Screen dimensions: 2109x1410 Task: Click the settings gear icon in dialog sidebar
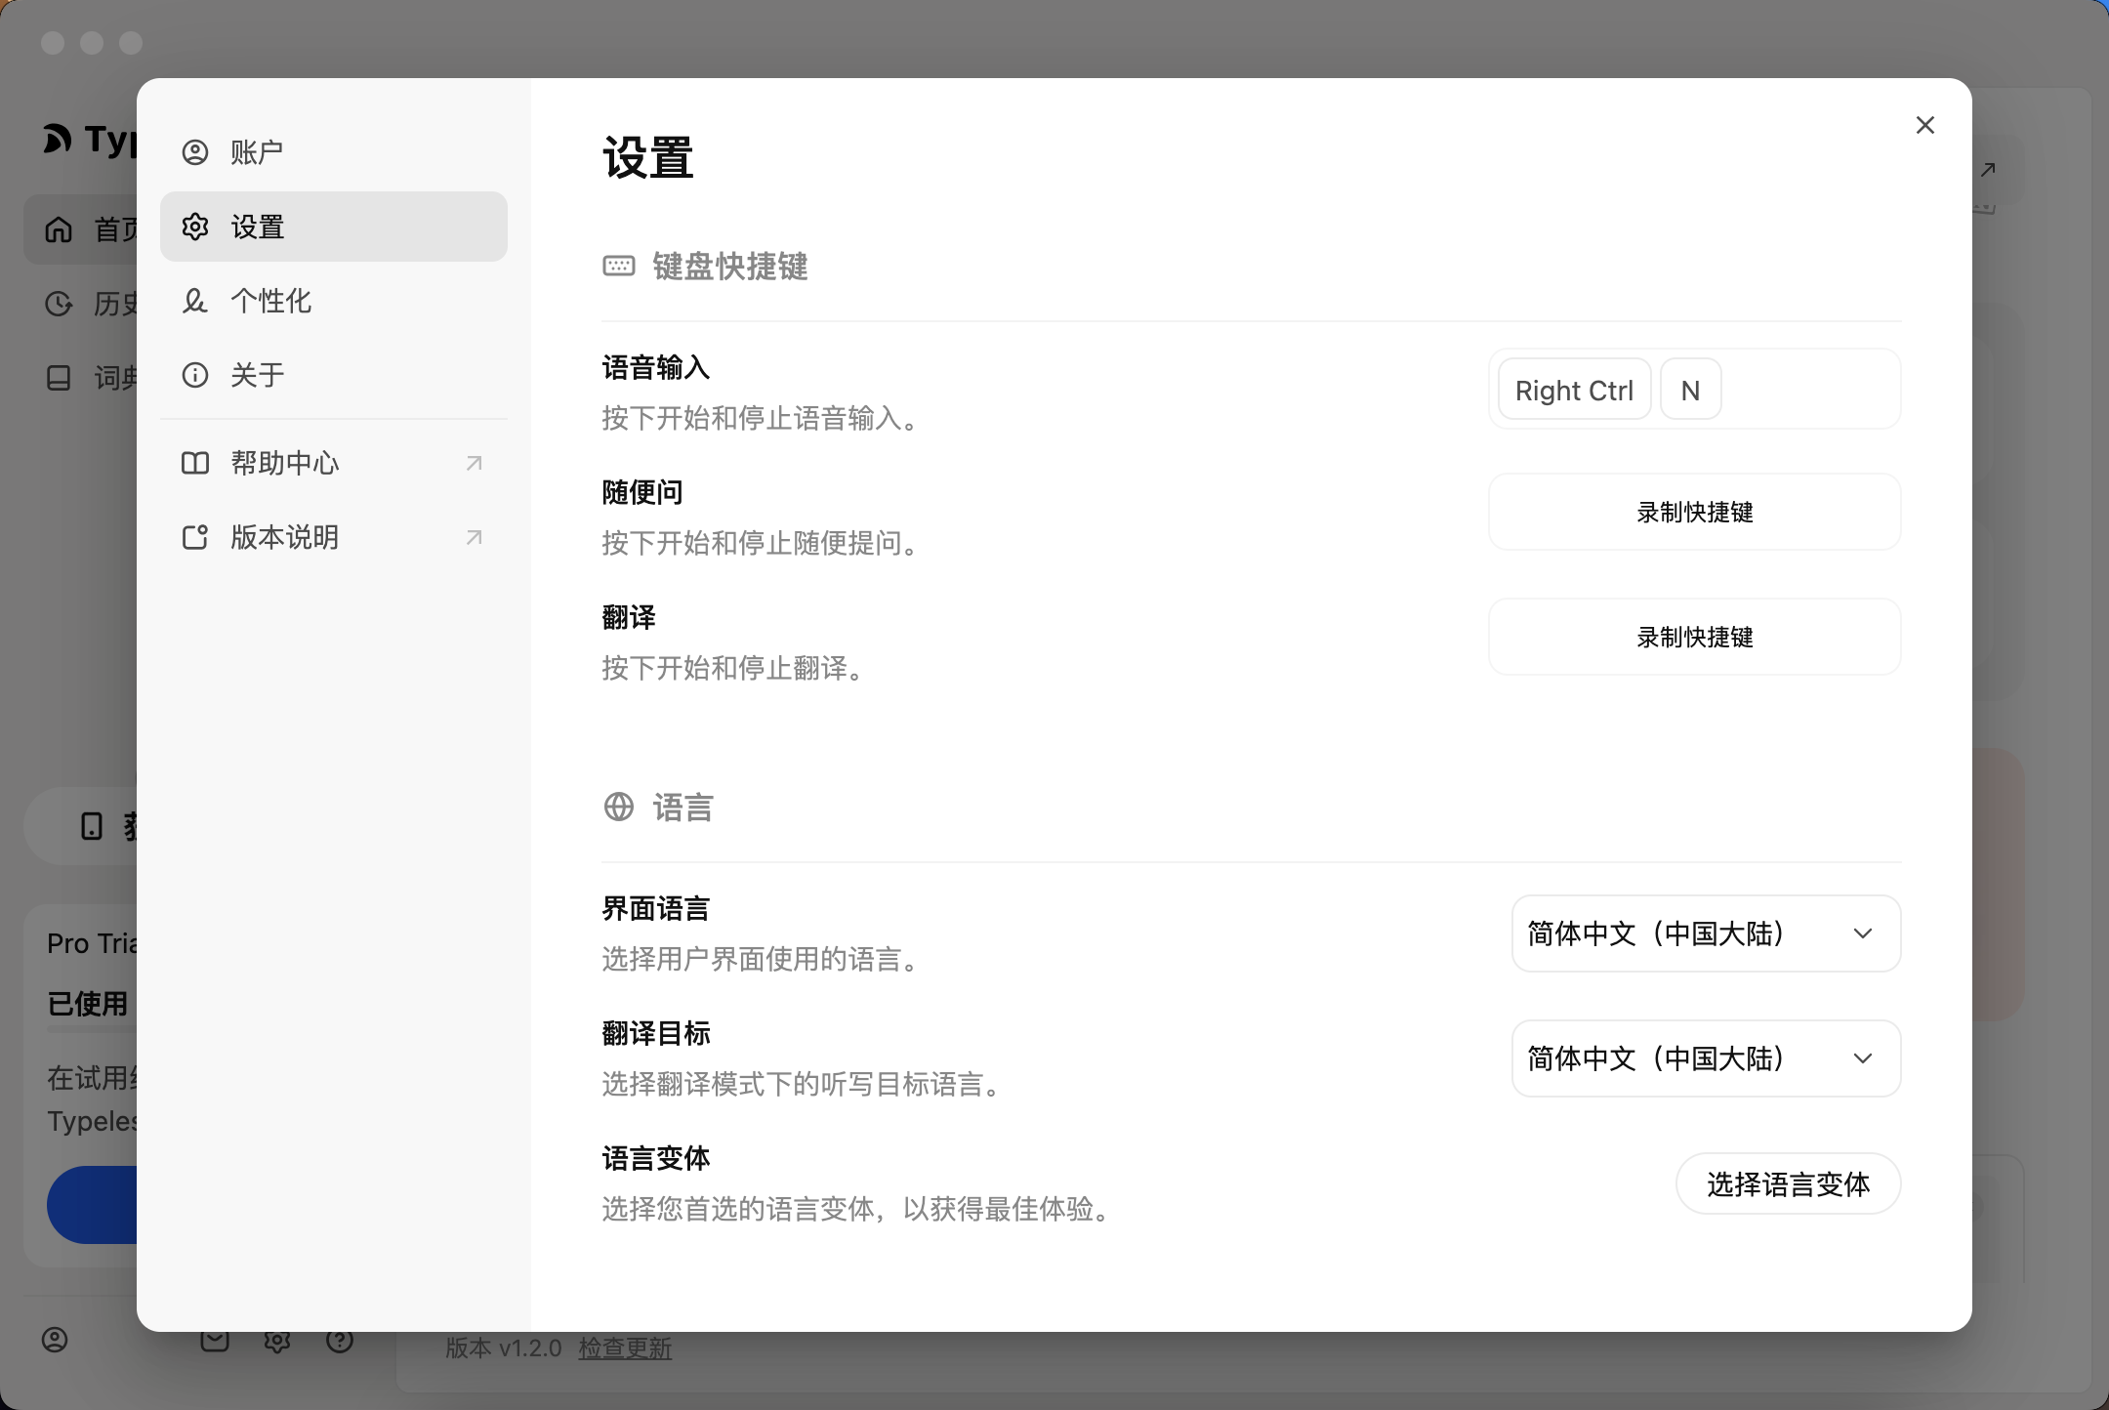[195, 227]
